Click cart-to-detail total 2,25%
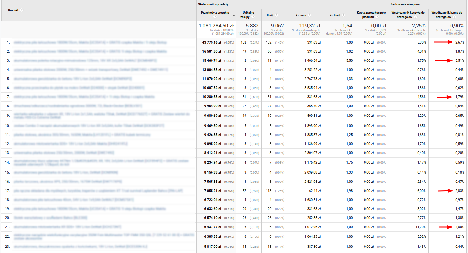Image resolution: width=468 pixels, height=253 pixels. tap(418, 26)
